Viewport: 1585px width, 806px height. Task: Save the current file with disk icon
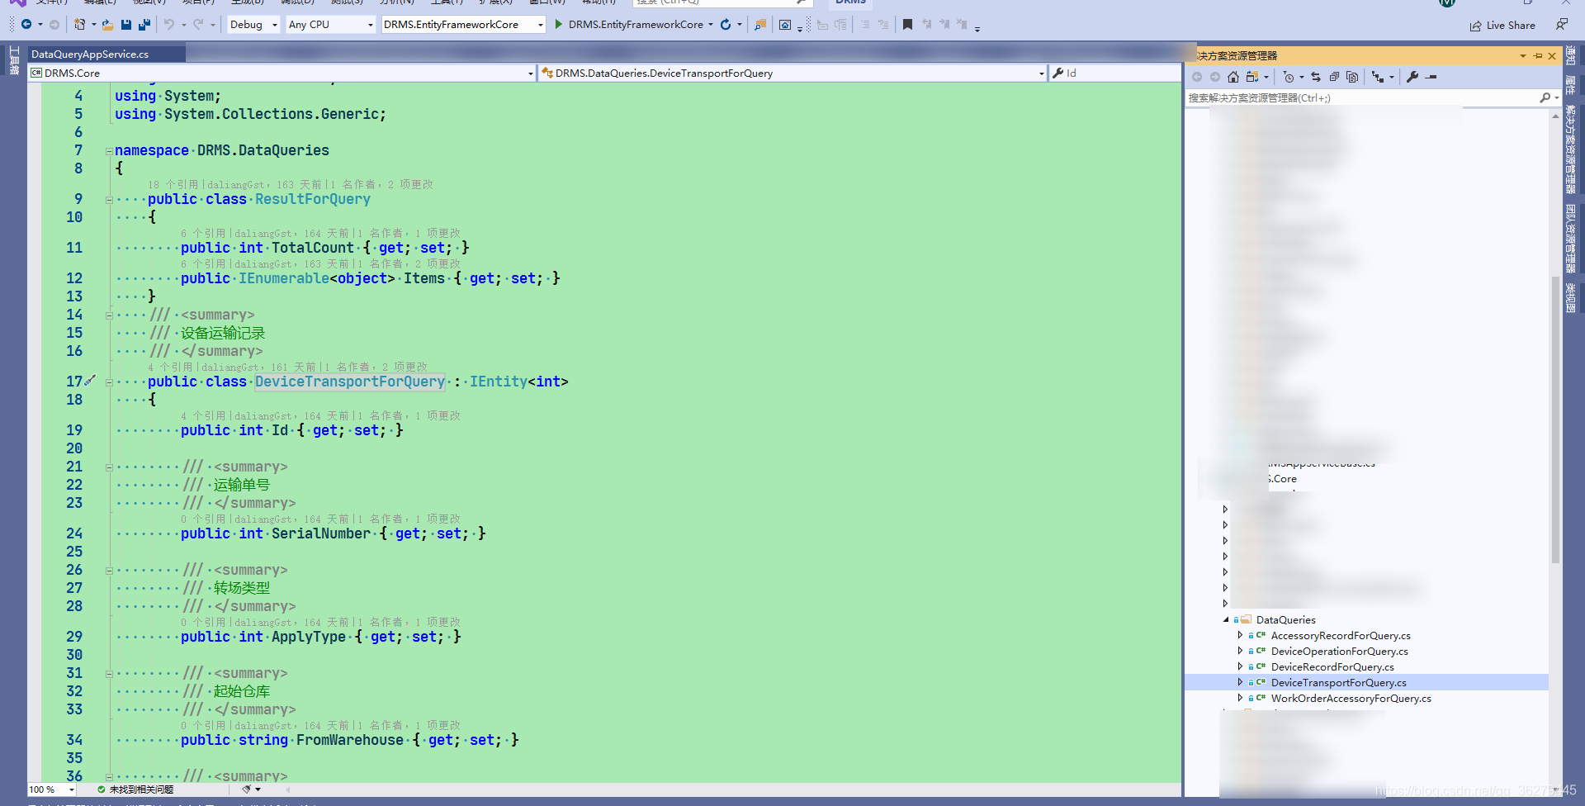click(x=126, y=25)
